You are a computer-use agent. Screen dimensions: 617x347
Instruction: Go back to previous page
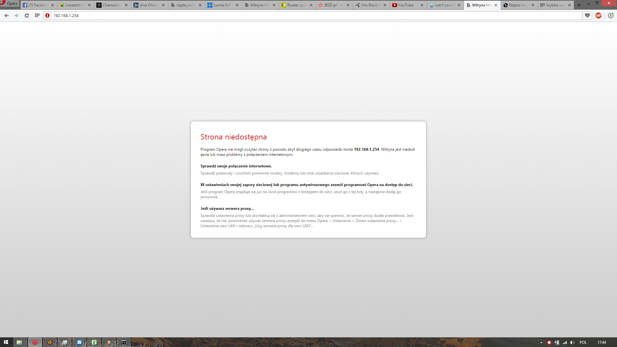pos(6,15)
